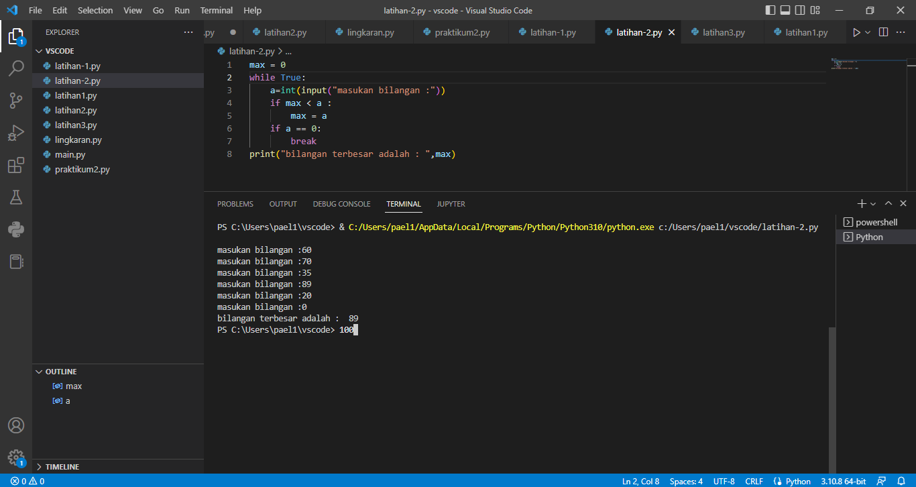This screenshot has width=916, height=487.
Task: Open the Terminal menu
Action: pos(216,10)
